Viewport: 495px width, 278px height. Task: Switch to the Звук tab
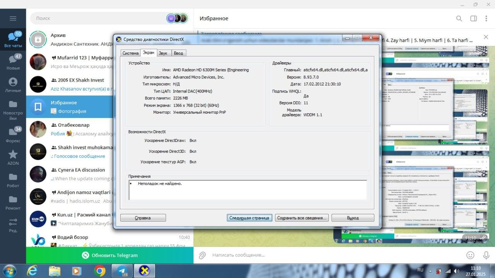pos(163,53)
